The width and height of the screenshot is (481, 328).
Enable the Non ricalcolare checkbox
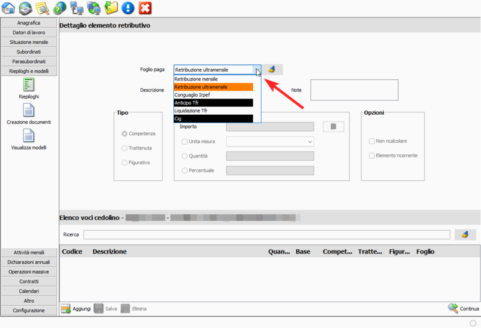coord(372,141)
